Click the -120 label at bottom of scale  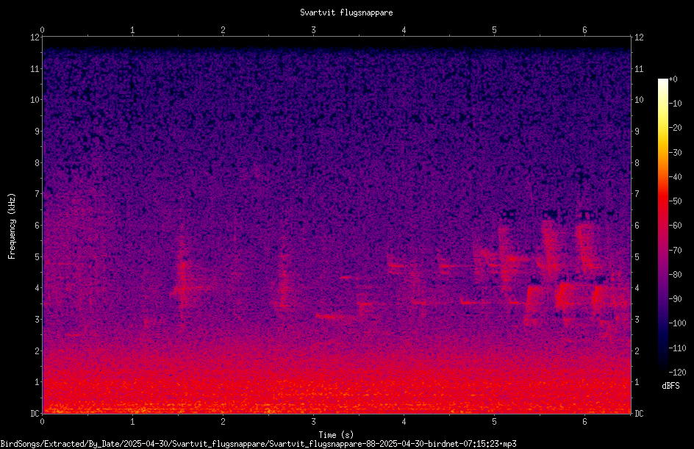[677, 372]
